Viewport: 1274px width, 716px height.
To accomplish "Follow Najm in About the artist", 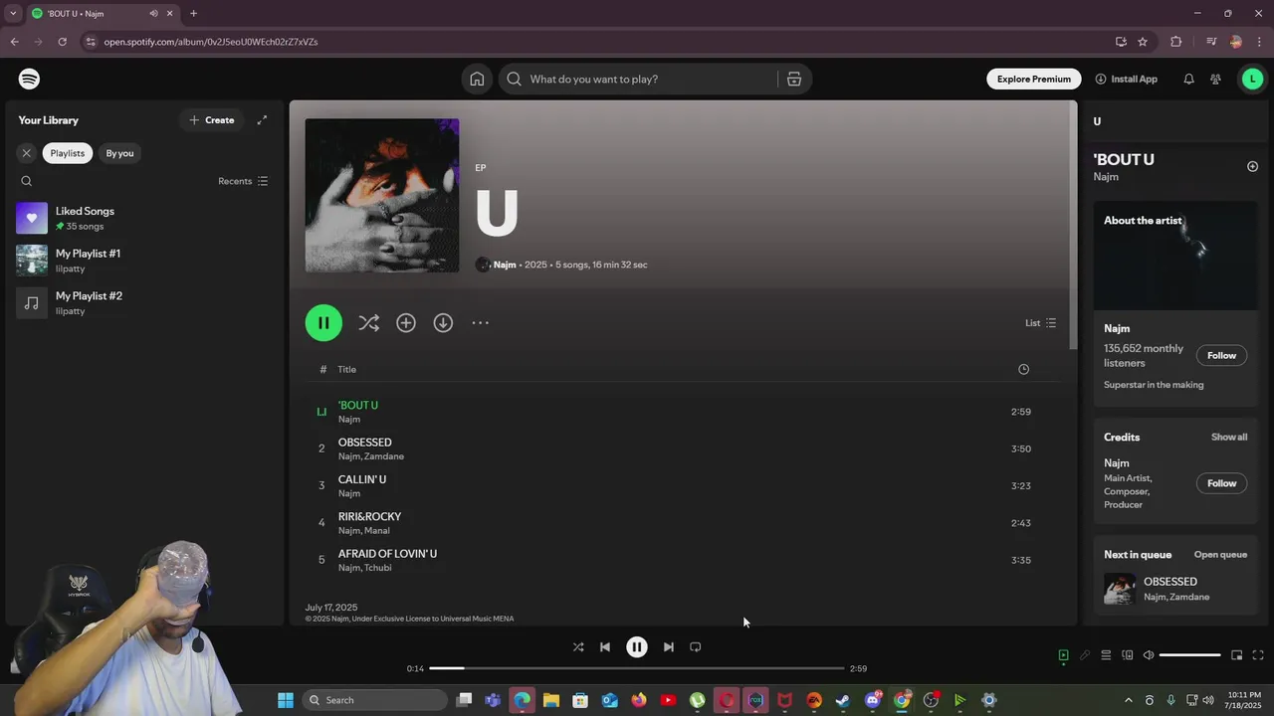I will pyautogui.click(x=1221, y=355).
